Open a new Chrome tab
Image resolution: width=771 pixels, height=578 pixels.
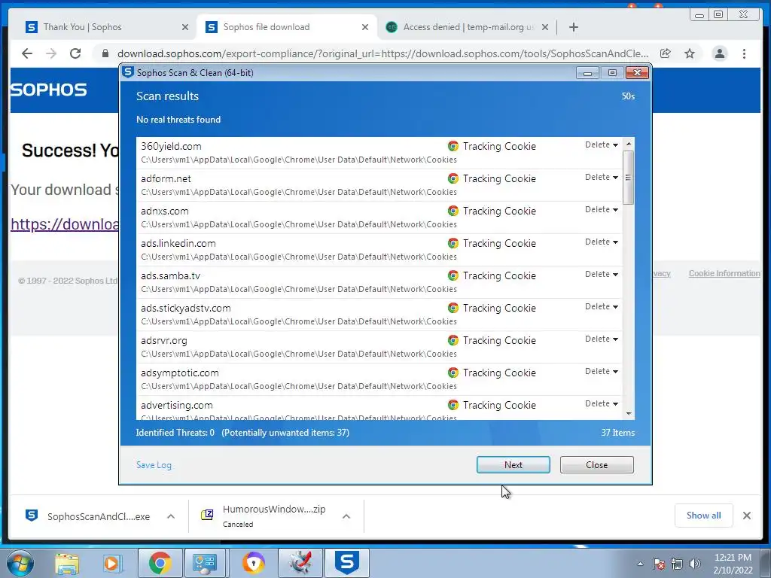[x=573, y=27]
